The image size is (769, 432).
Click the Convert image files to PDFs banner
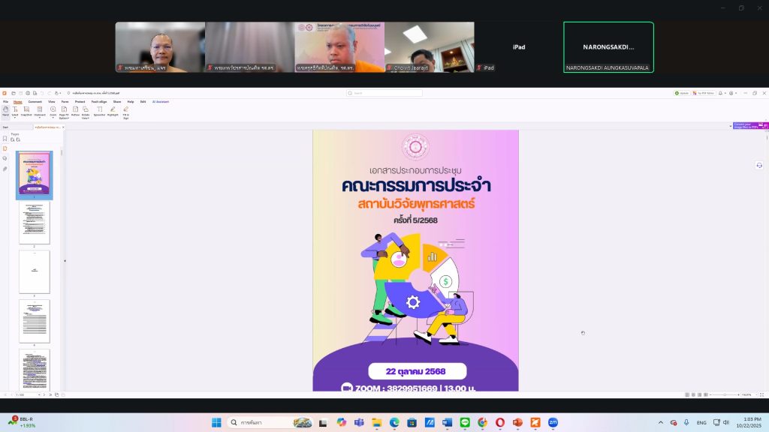coord(749,126)
